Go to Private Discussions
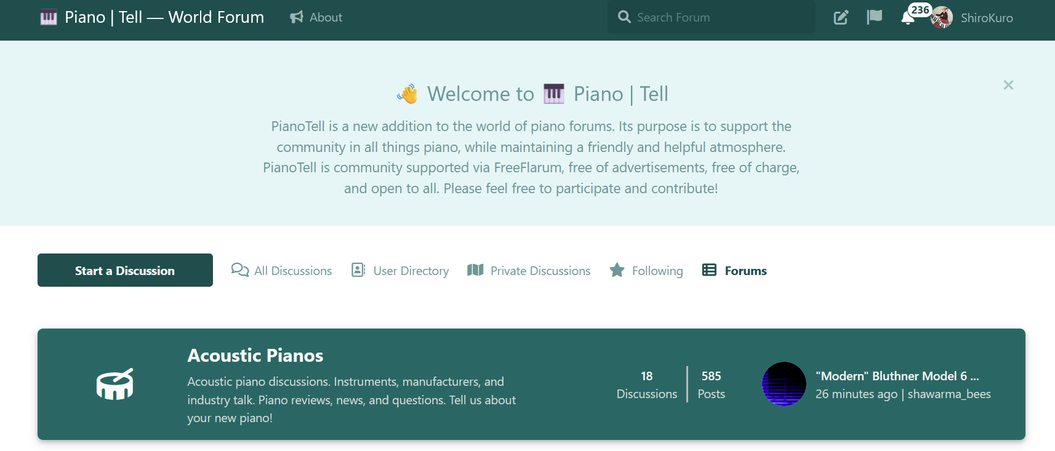The width and height of the screenshot is (1055, 451). coord(529,271)
